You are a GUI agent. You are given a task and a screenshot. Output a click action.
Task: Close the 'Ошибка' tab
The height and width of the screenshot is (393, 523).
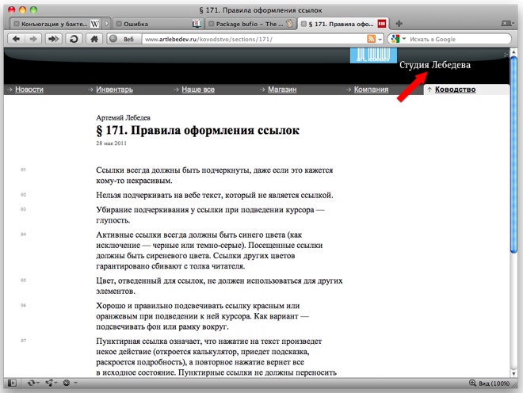(118, 24)
